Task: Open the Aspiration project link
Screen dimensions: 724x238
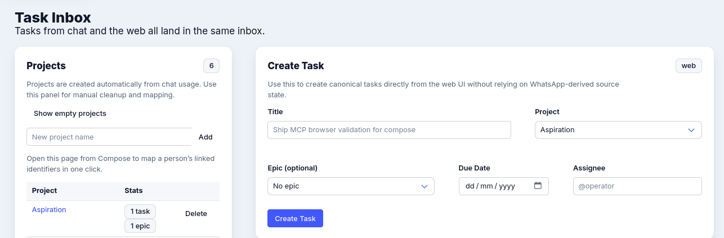Action: click(49, 210)
